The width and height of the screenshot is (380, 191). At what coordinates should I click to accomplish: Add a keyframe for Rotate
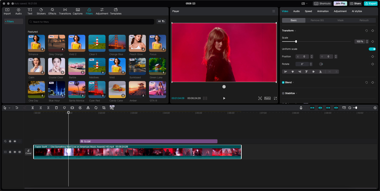pyautogui.click(x=373, y=64)
